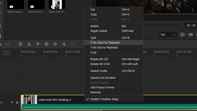Select the crop tool icon
Image resolution: width=197 pixels, height=111 pixels.
click(64, 44)
